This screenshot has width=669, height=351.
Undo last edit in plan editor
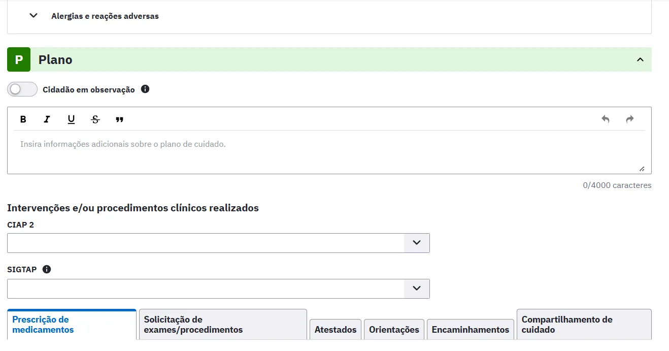pos(605,119)
